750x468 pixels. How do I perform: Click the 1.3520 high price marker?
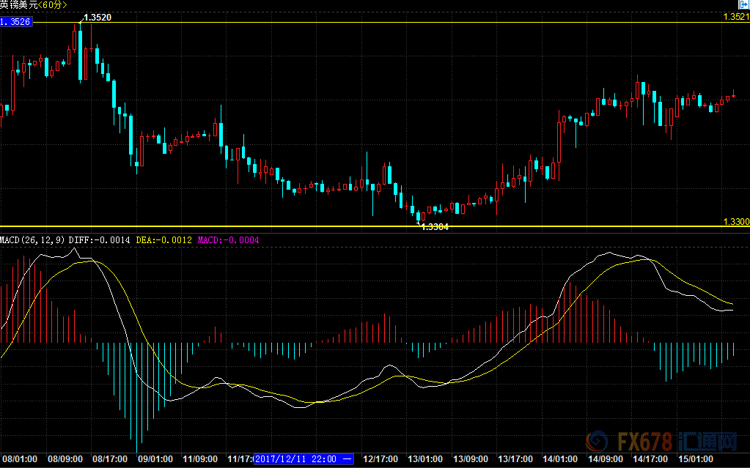pyautogui.click(x=97, y=17)
